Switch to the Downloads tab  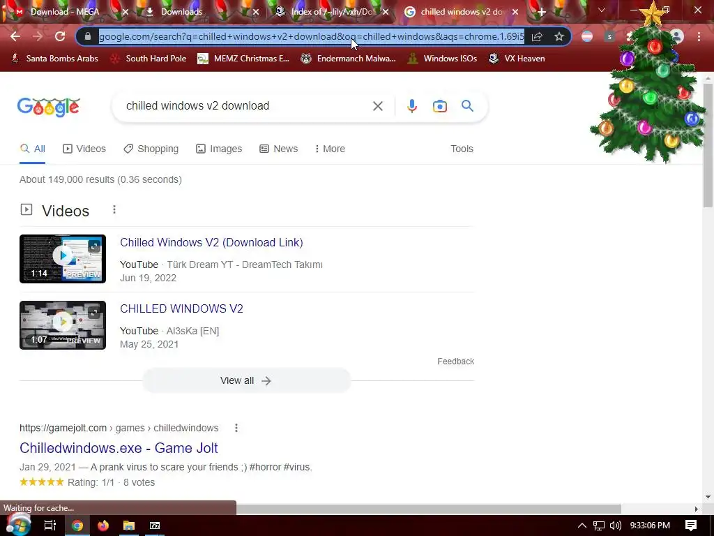[x=181, y=12]
